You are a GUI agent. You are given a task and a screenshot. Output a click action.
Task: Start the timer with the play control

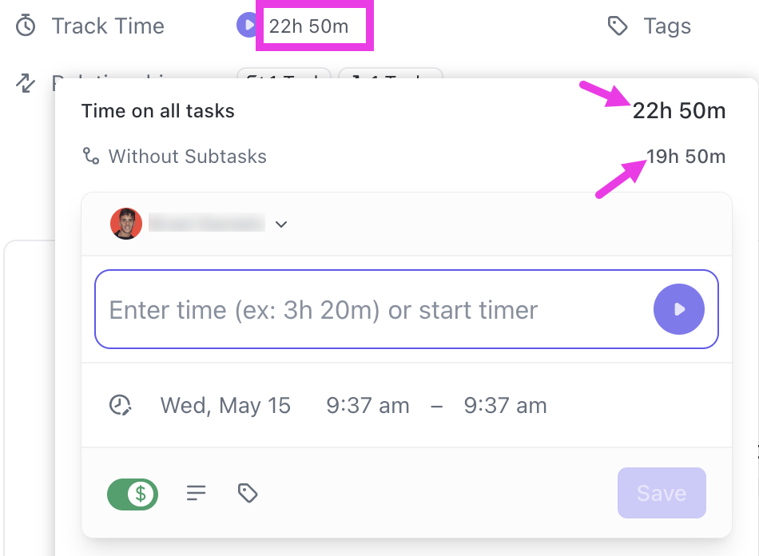(679, 309)
